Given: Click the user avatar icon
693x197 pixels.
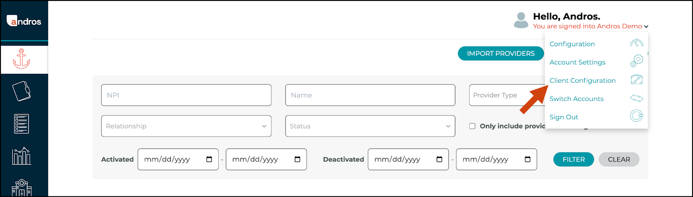Looking at the screenshot, I should 521,20.
